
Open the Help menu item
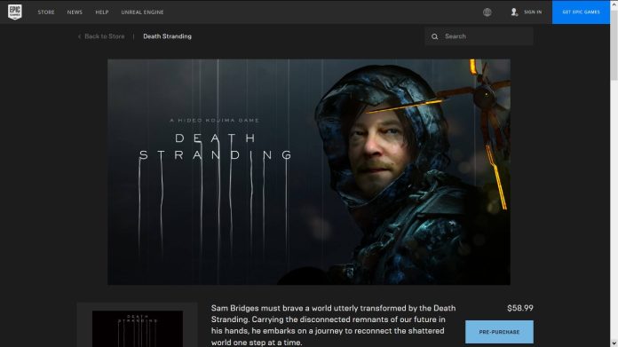pyautogui.click(x=102, y=12)
